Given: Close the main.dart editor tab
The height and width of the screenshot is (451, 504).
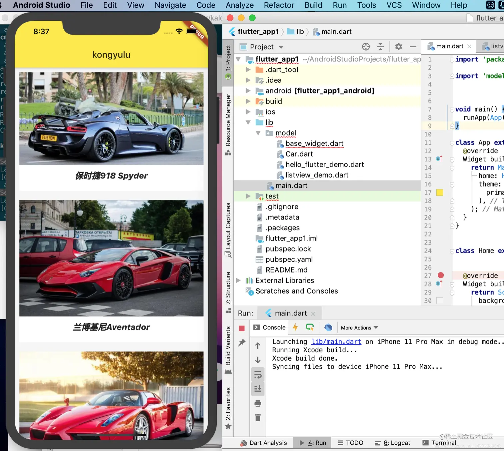Looking at the screenshot, I should [x=469, y=46].
